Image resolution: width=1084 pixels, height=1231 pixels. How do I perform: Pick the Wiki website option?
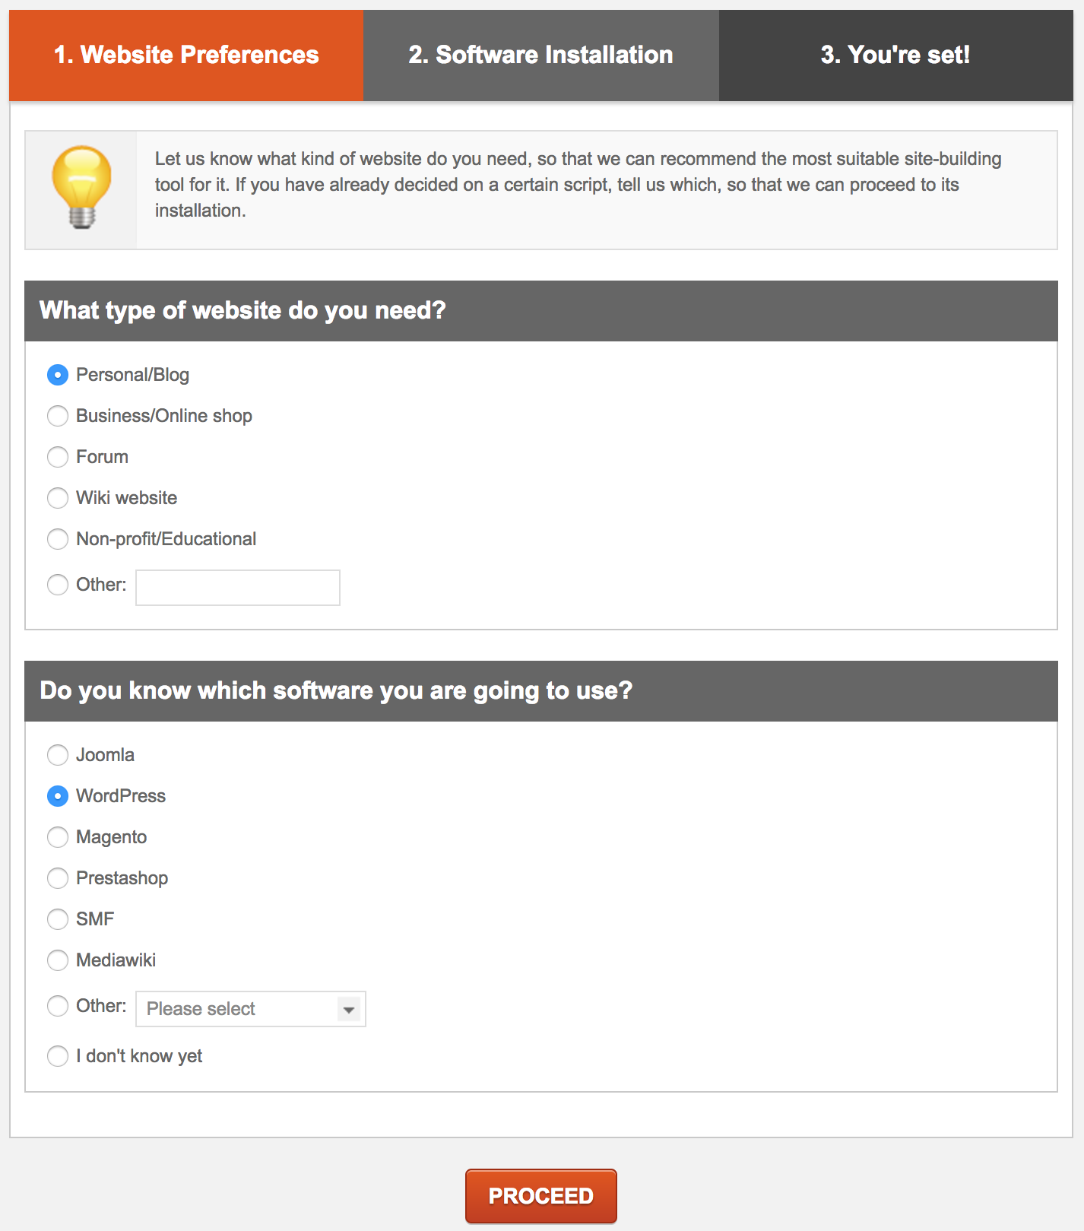pyautogui.click(x=58, y=498)
